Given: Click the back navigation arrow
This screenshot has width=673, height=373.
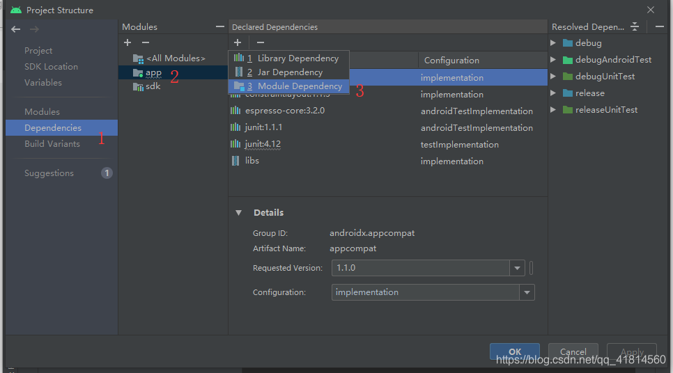Looking at the screenshot, I should tap(16, 29).
